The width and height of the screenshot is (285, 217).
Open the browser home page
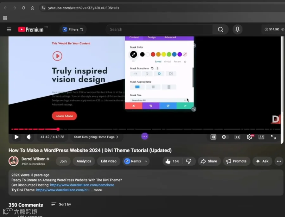(x=32, y=8)
